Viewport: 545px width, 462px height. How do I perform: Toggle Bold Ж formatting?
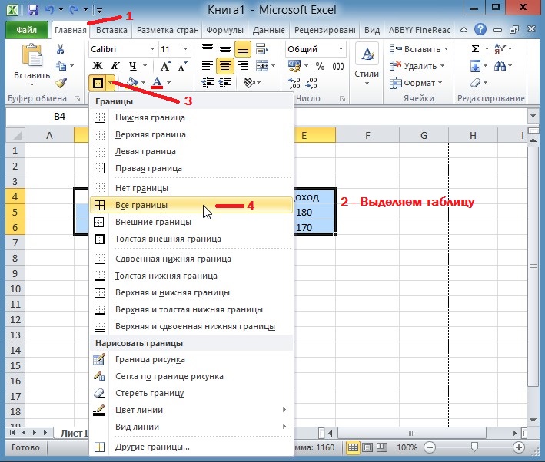(x=98, y=65)
